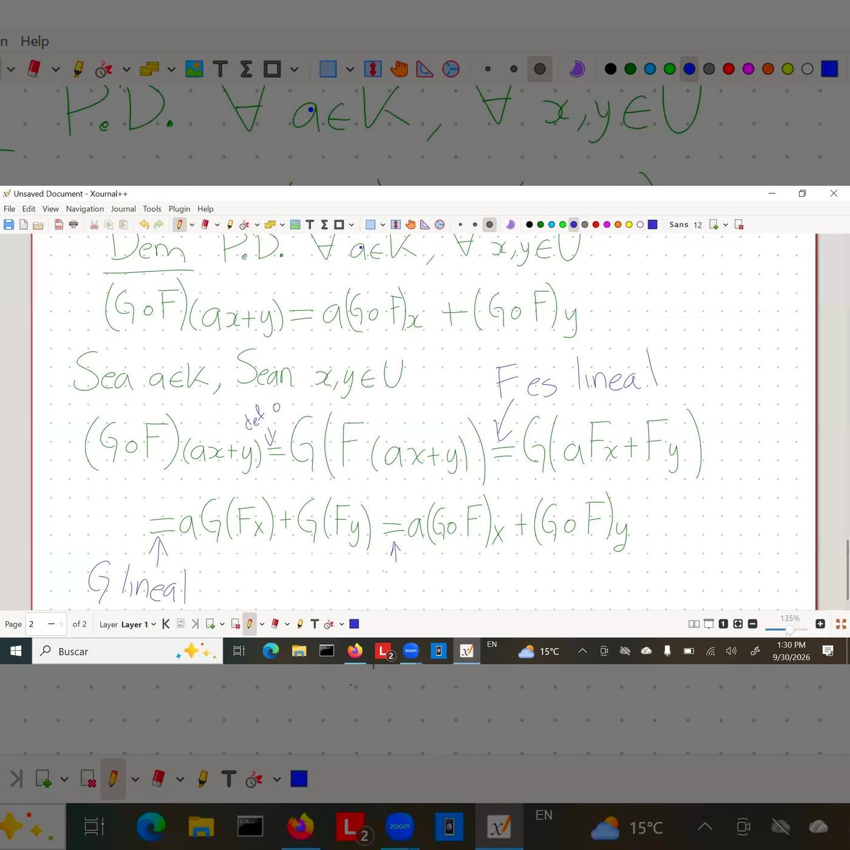
Task: Toggle fullscreen mode
Action: 841,624
